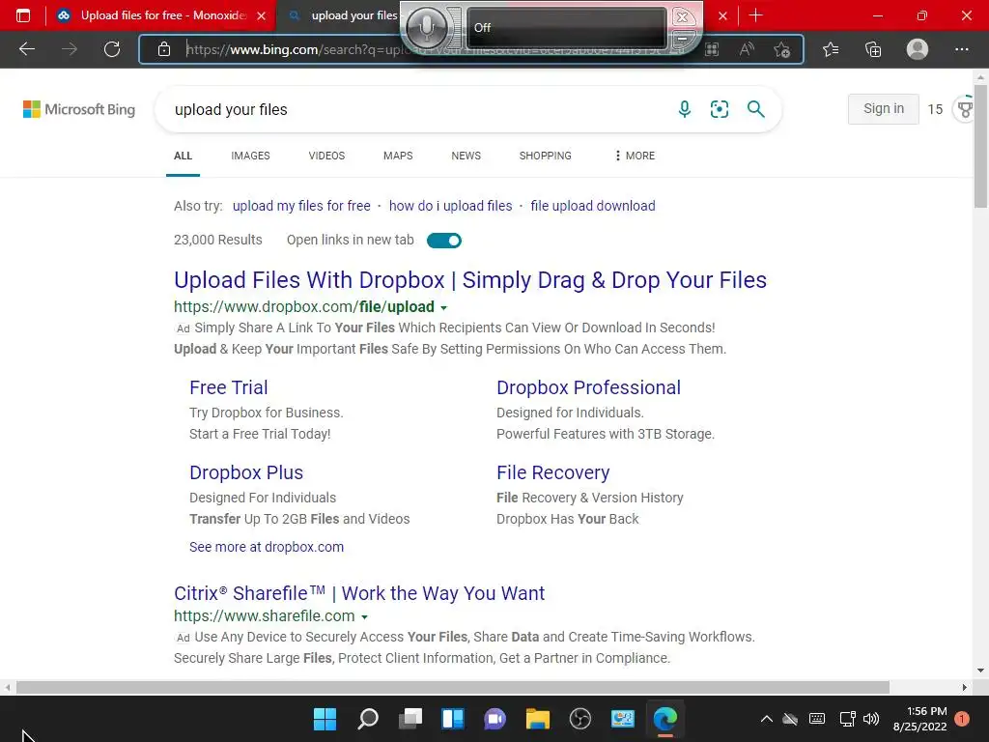Click the horizontal scrollbar thumb
Image resolution: width=989 pixels, height=742 pixels.
(453, 687)
